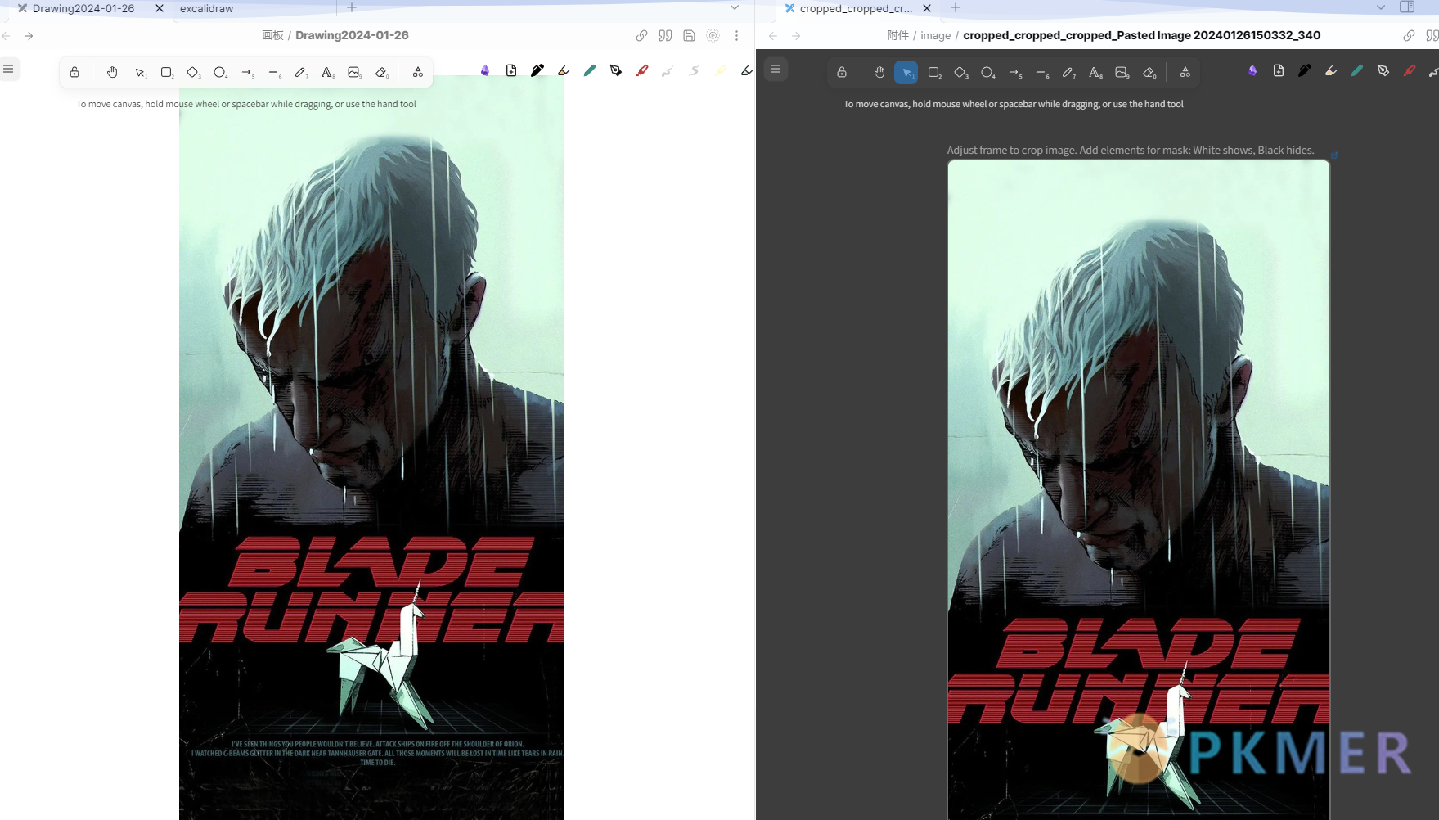Viewport: 1439px width, 820px height.
Task: Copy link icon in right pane header
Action: tap(1409, 36)
